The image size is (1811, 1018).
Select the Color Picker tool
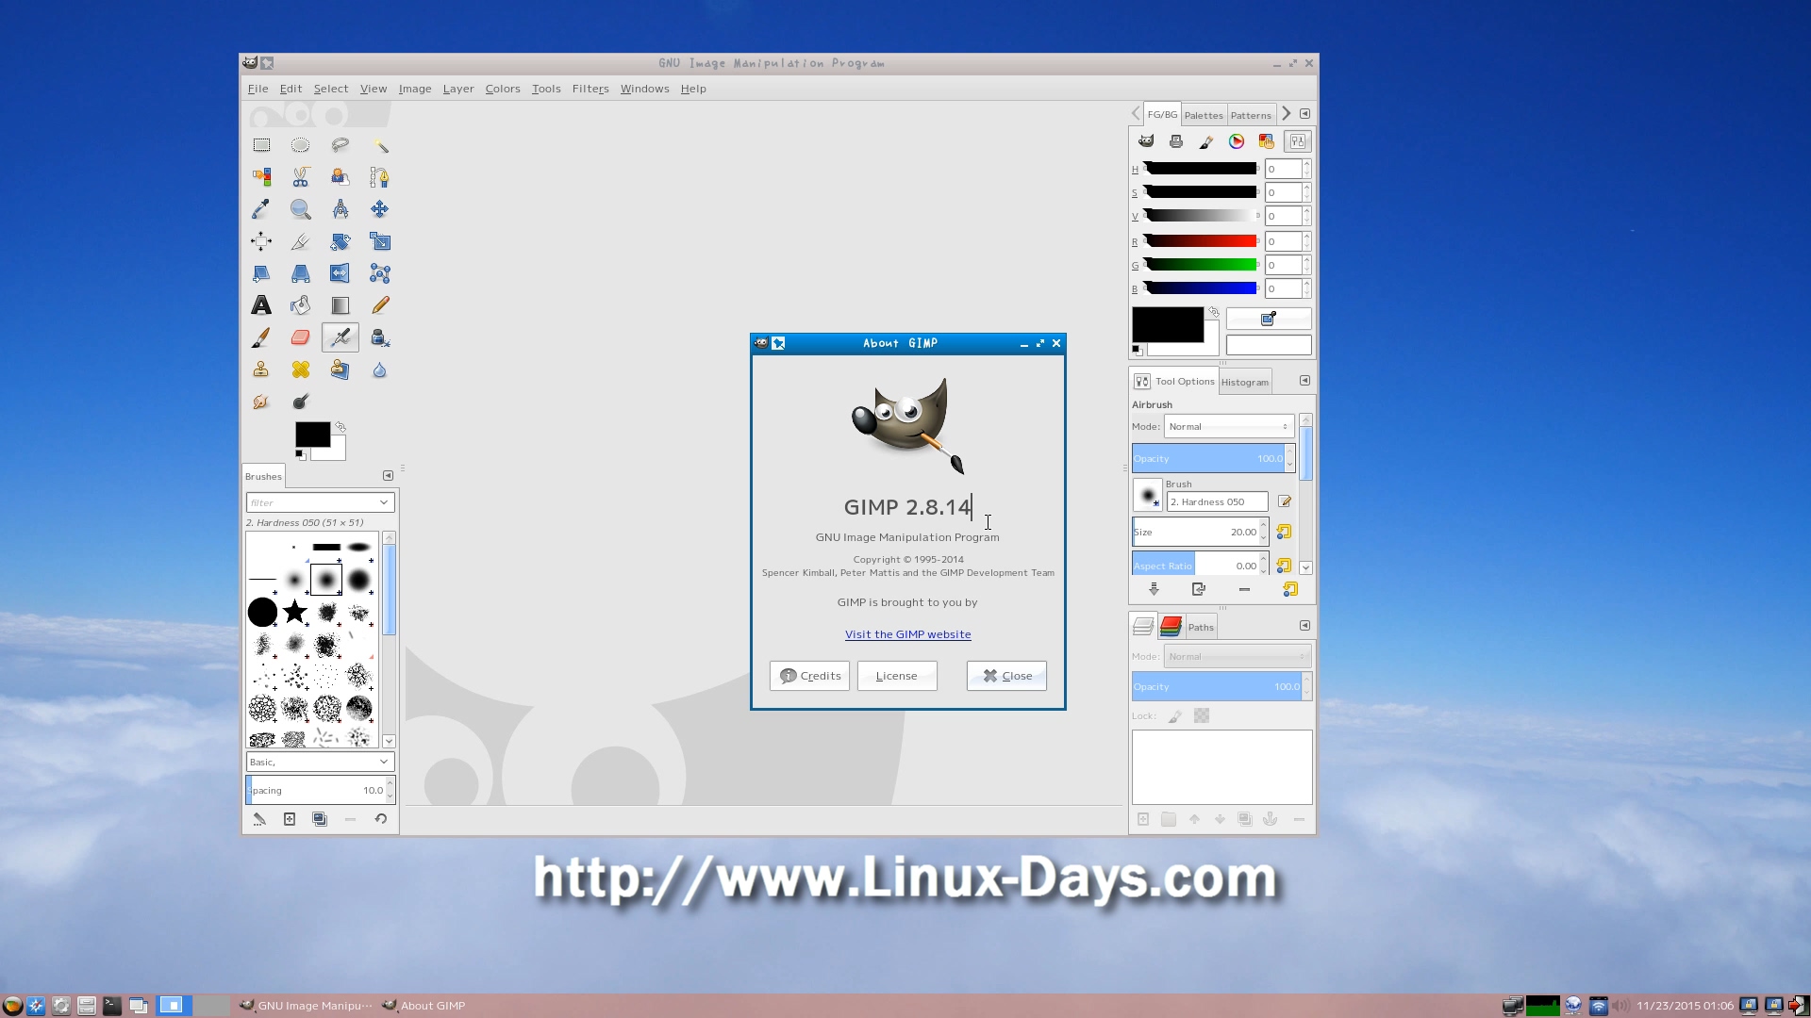click(x=261, y=209)
